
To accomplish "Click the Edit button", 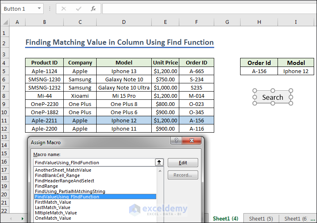I will [183, 163].
